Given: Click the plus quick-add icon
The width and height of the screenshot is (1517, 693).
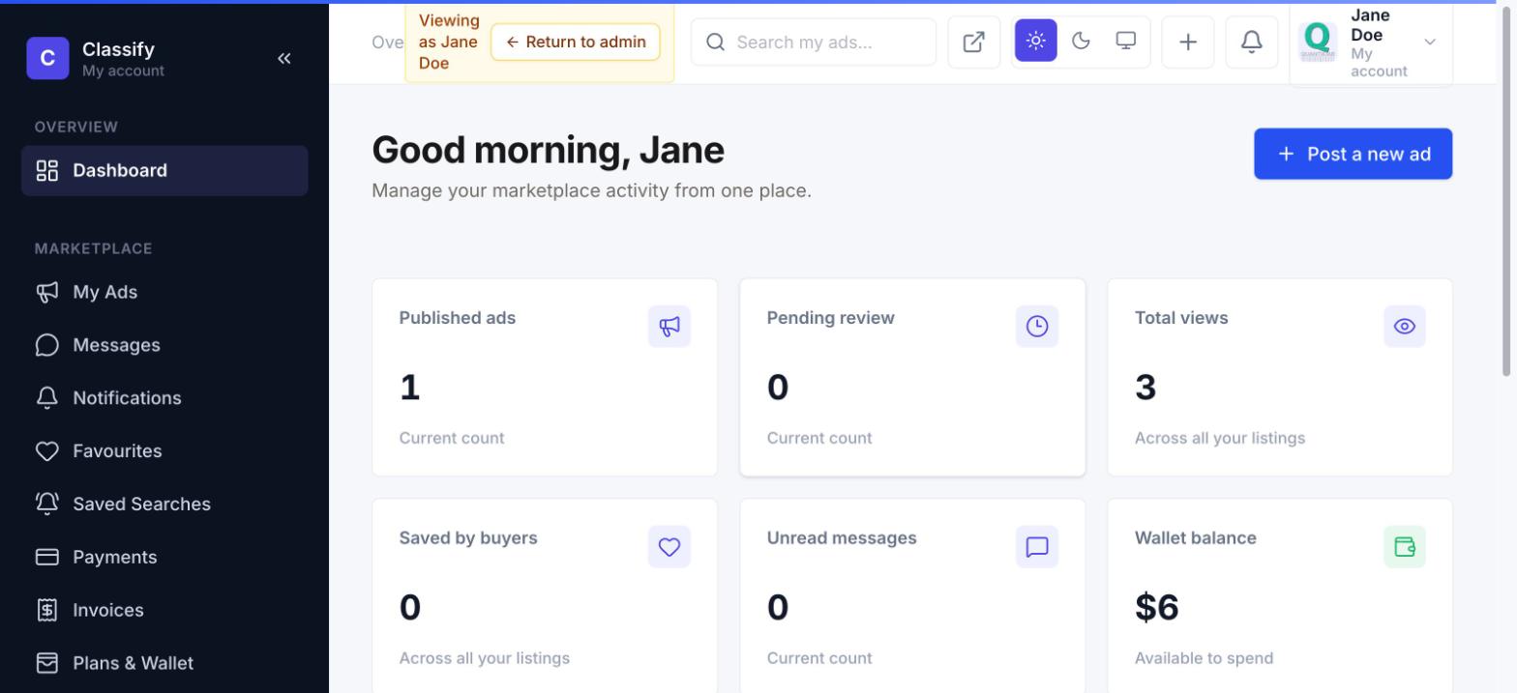Looking at the screenshot, I should click(1188, 42).
